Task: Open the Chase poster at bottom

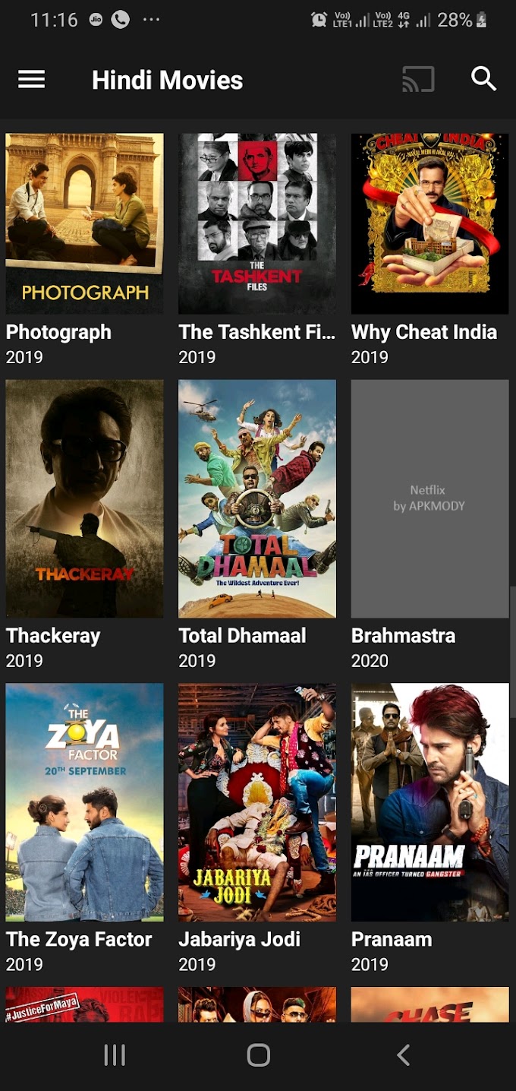Action: coord(429,1004)
